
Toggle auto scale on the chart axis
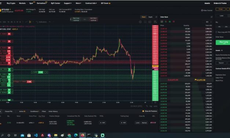click(x=155, y=106)
